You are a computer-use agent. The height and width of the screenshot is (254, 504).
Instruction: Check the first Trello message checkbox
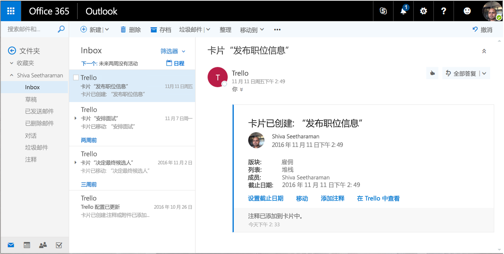point(76,78)
